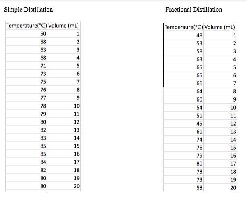Click the simple distillation temperature cell 84
This screenshot has height=199, width=247.
(26, 162)
